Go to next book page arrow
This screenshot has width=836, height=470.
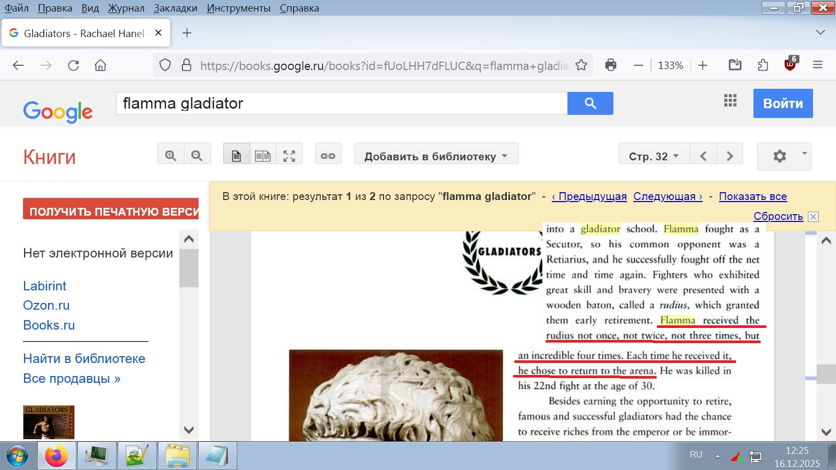tap(729, 156)
